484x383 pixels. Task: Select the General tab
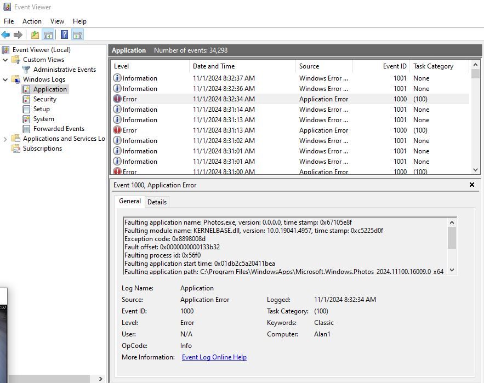click(x=130, y=201)
